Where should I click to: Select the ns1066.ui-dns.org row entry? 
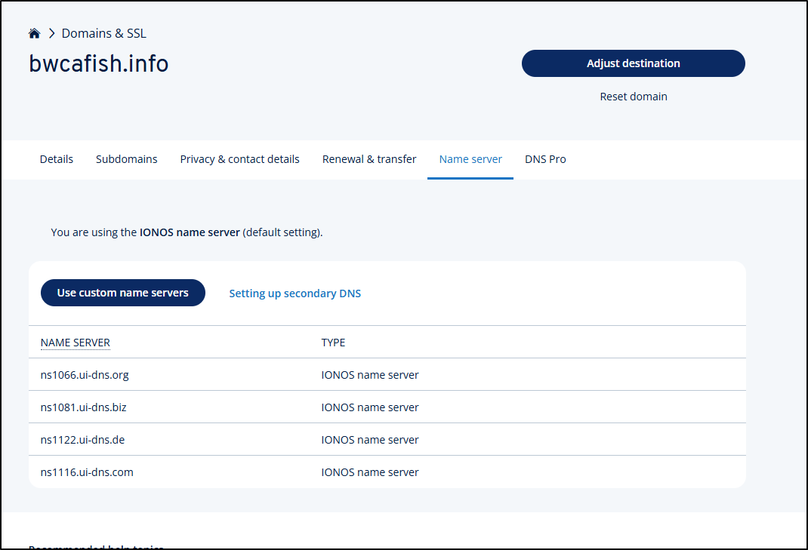coord(79,375)
